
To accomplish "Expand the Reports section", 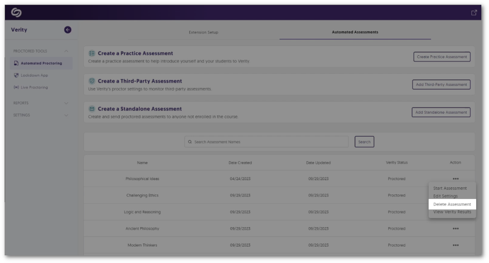I will point(66,103).
